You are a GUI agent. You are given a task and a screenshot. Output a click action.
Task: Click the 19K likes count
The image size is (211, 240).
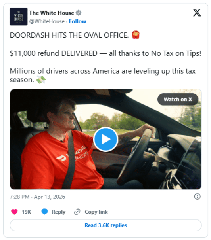27,212
